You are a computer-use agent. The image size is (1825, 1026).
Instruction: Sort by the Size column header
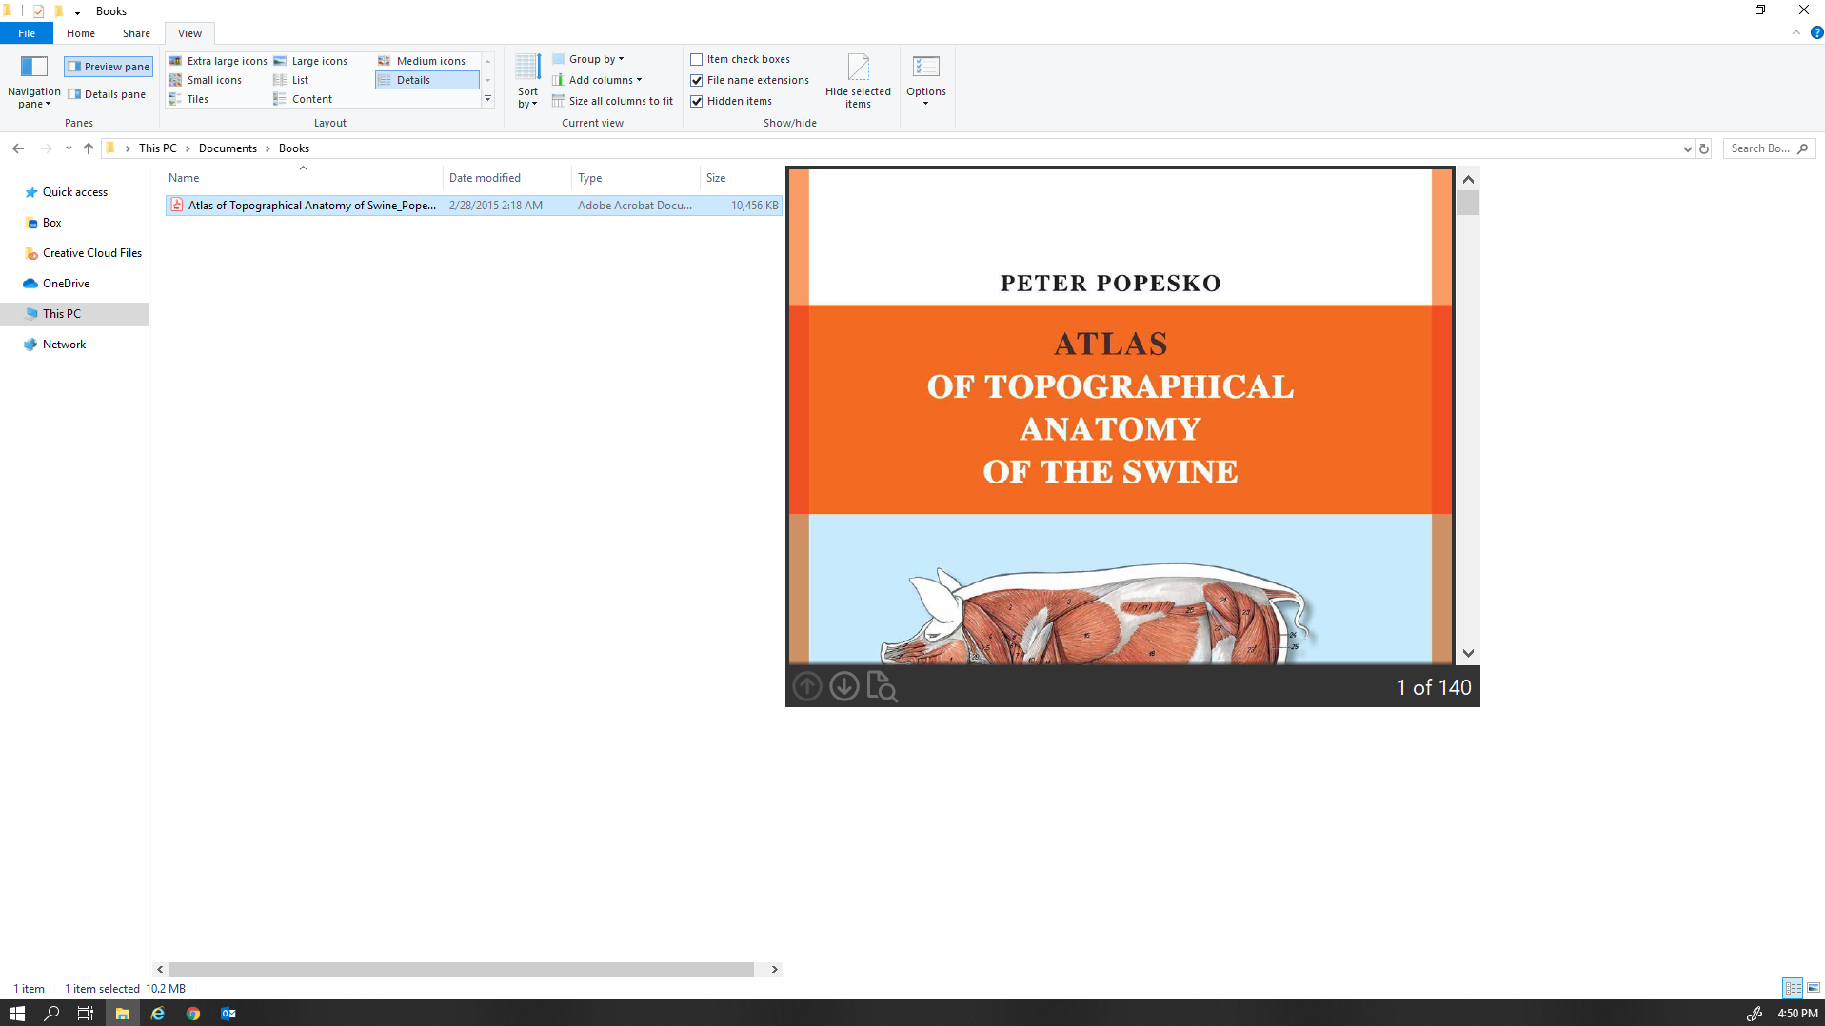741,178
